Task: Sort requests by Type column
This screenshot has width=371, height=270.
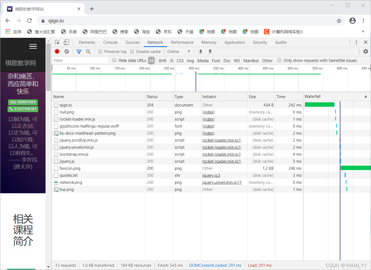Action: (187, 96)
